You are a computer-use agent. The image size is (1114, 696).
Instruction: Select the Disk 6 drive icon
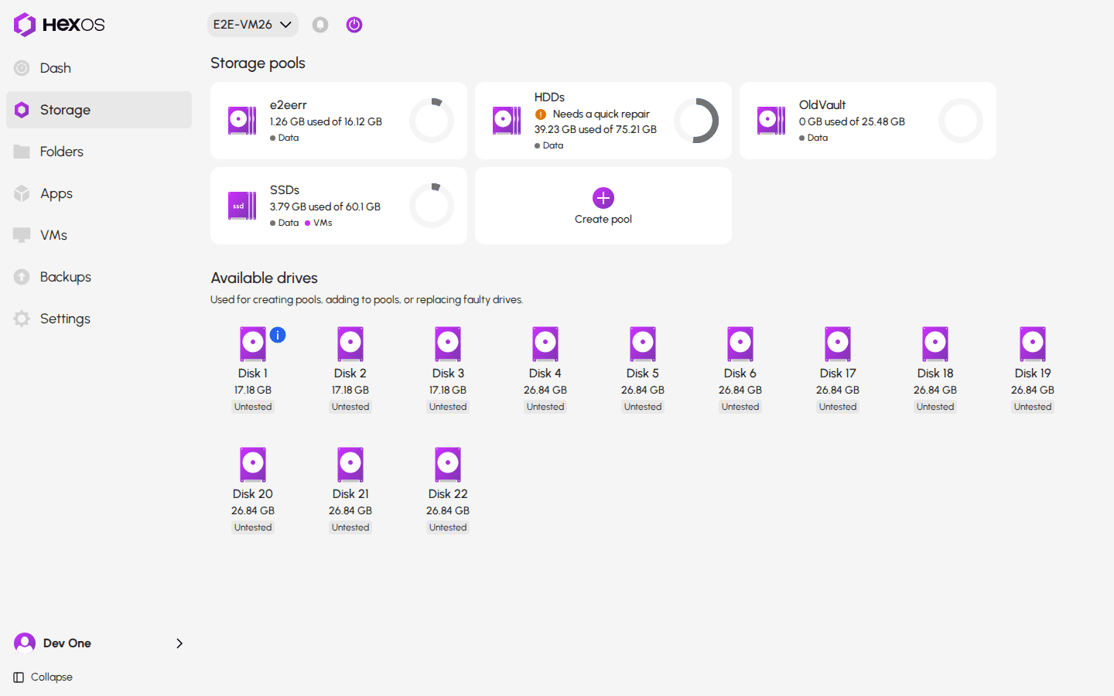tap(740, 344)
